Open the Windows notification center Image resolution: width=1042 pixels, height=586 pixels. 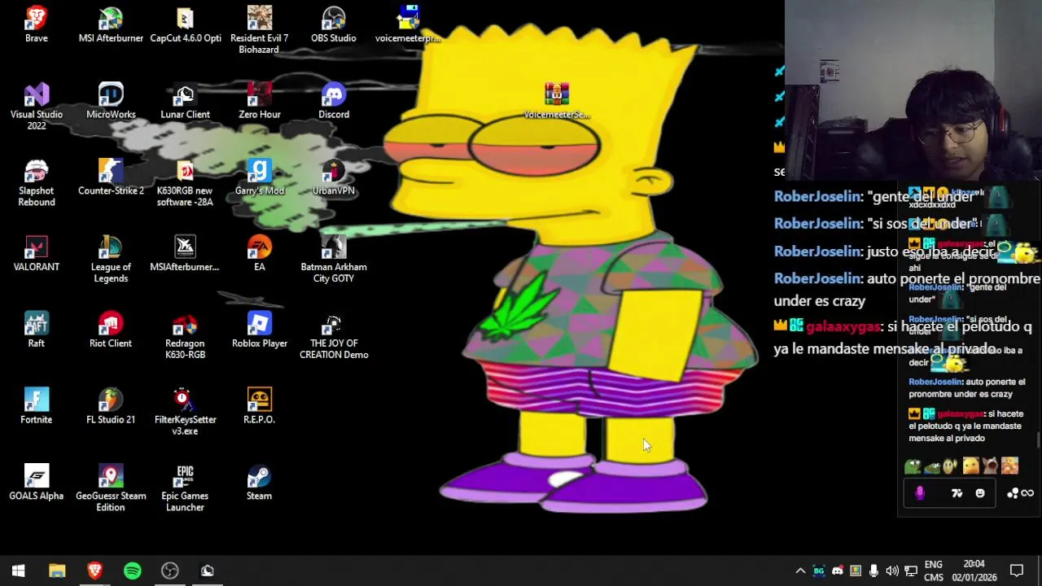pyautogui.click(x=1017, y=571)
